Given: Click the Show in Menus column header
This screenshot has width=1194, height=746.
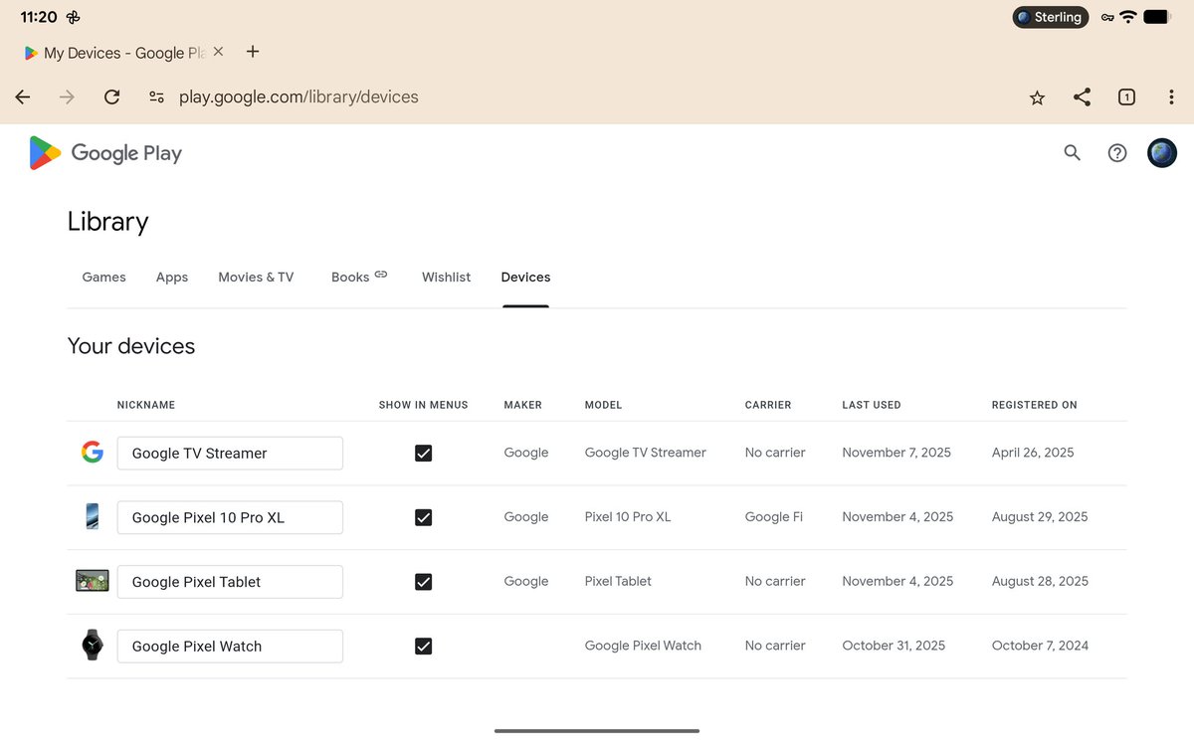Looking at the screenshot, I should click(x=423, y=405).
